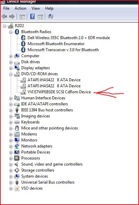The height and width of the screenshot is (205, 139).
Task: Click the Processors chip icon
Action: 17,158
